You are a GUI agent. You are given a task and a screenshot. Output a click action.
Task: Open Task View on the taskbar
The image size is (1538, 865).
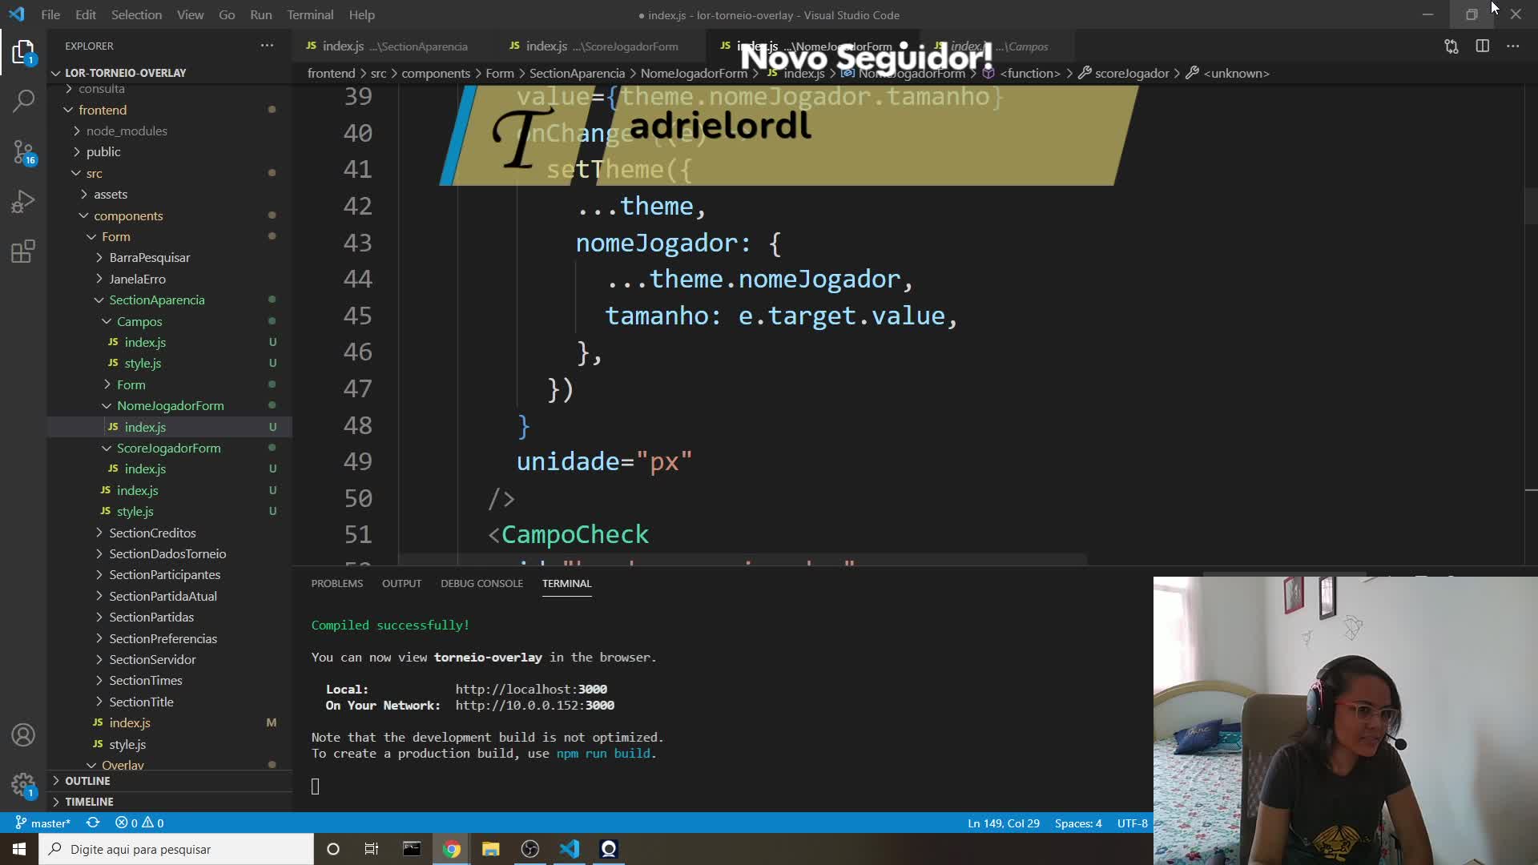click(372, 849)
